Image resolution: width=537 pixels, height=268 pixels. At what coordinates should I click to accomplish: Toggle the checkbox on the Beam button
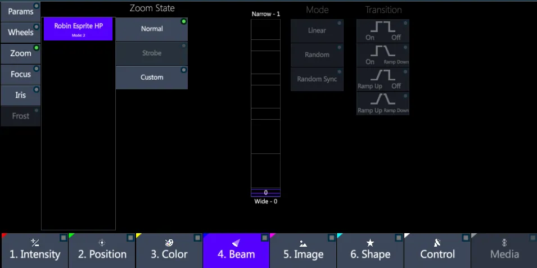(x=265, y=238)
